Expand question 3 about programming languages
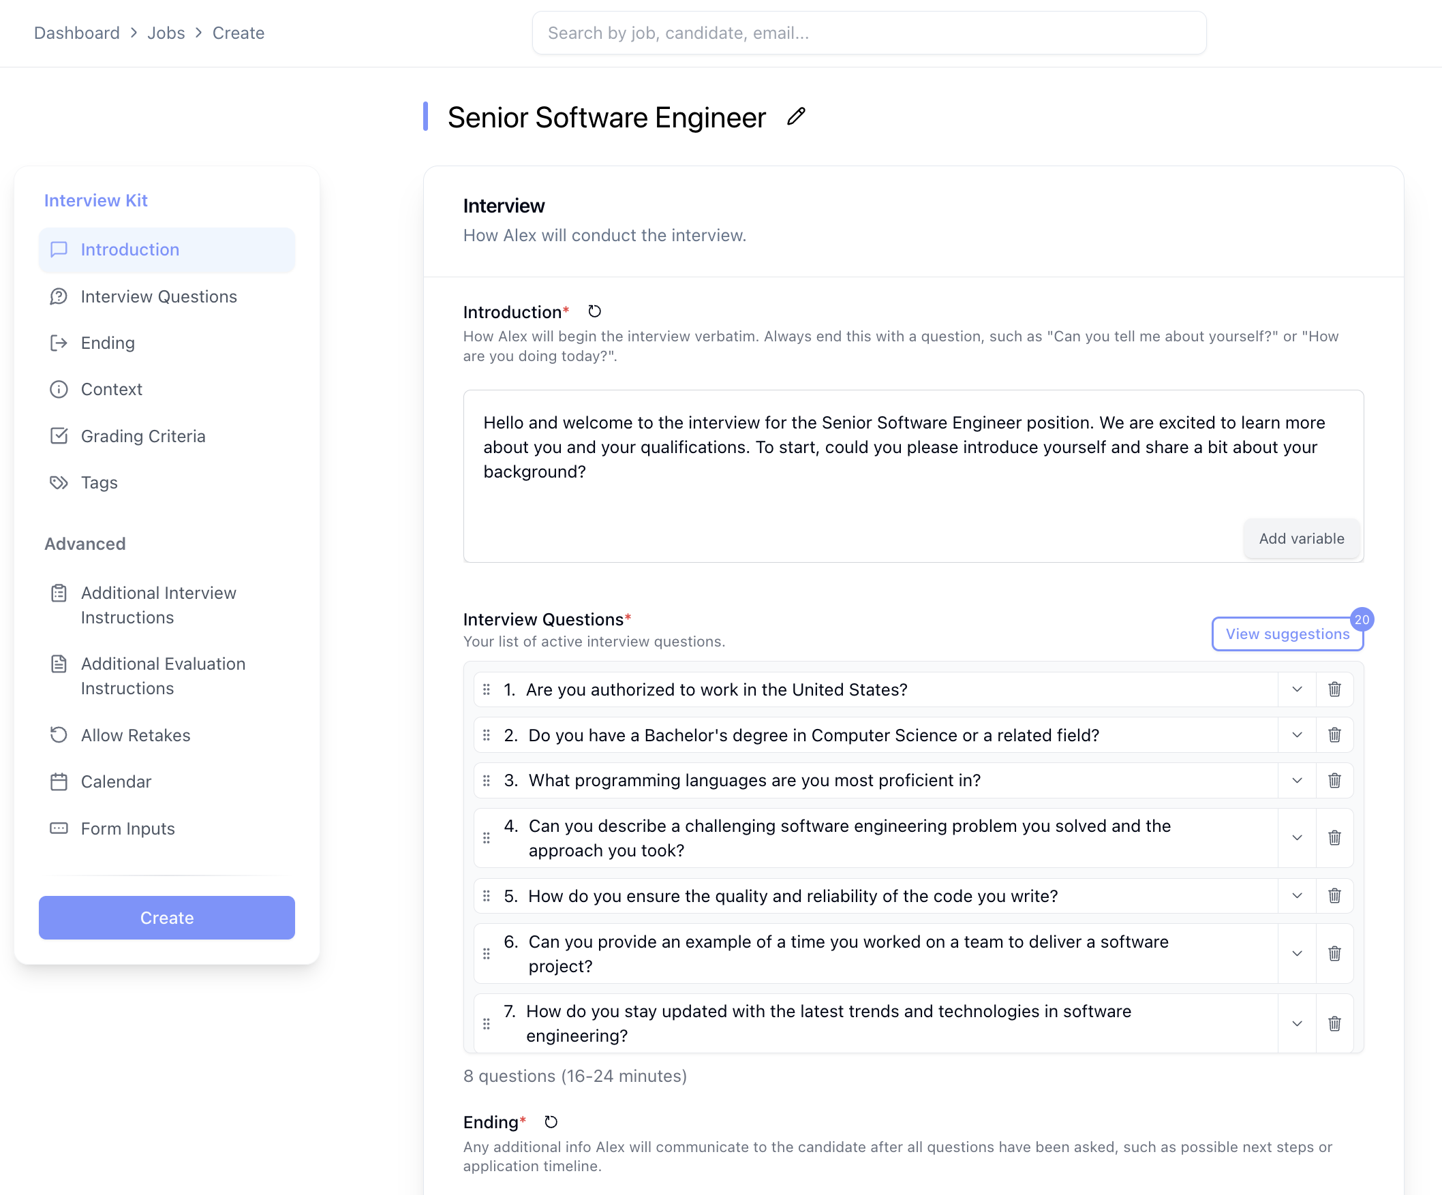 (x=1297, y=780)
